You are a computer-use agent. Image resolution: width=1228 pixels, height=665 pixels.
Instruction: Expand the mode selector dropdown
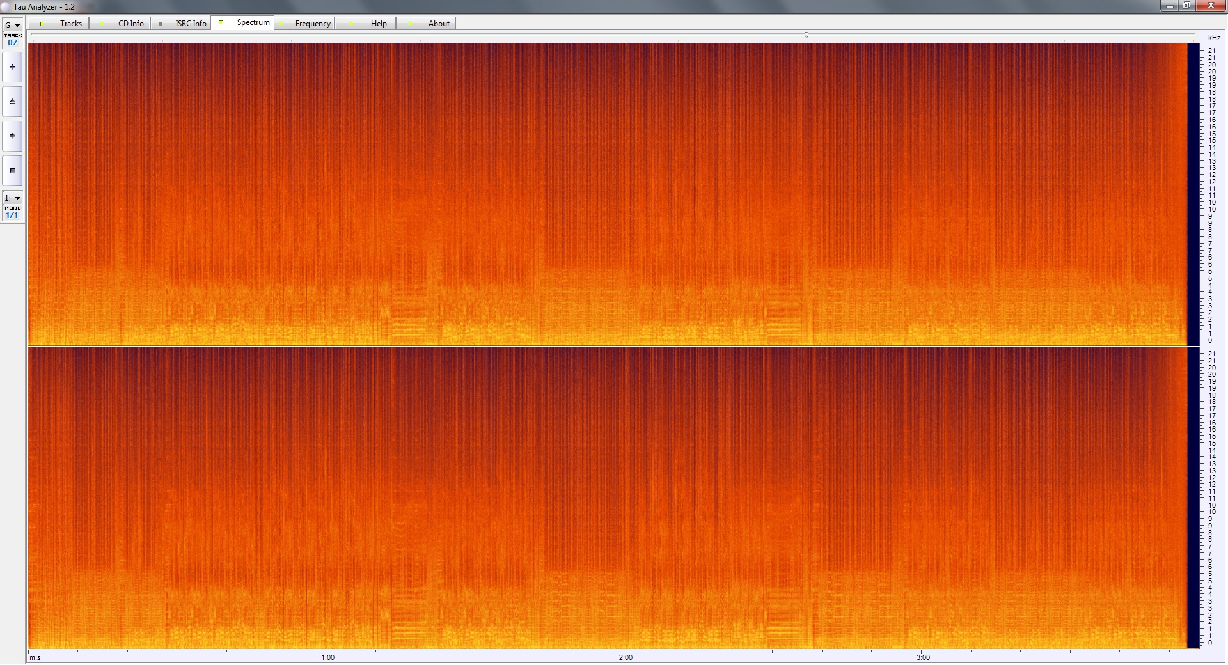click(x=12, y=198)
